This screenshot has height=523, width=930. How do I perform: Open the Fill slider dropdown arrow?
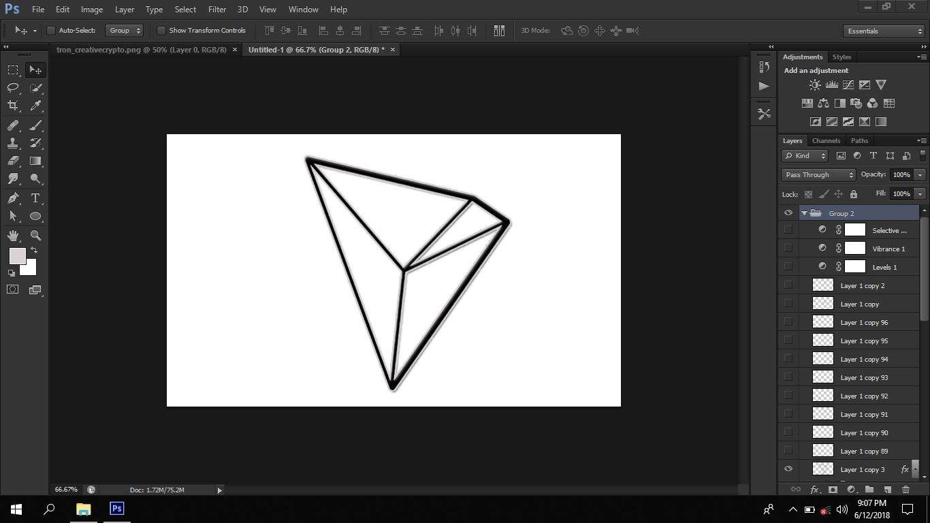920,194
